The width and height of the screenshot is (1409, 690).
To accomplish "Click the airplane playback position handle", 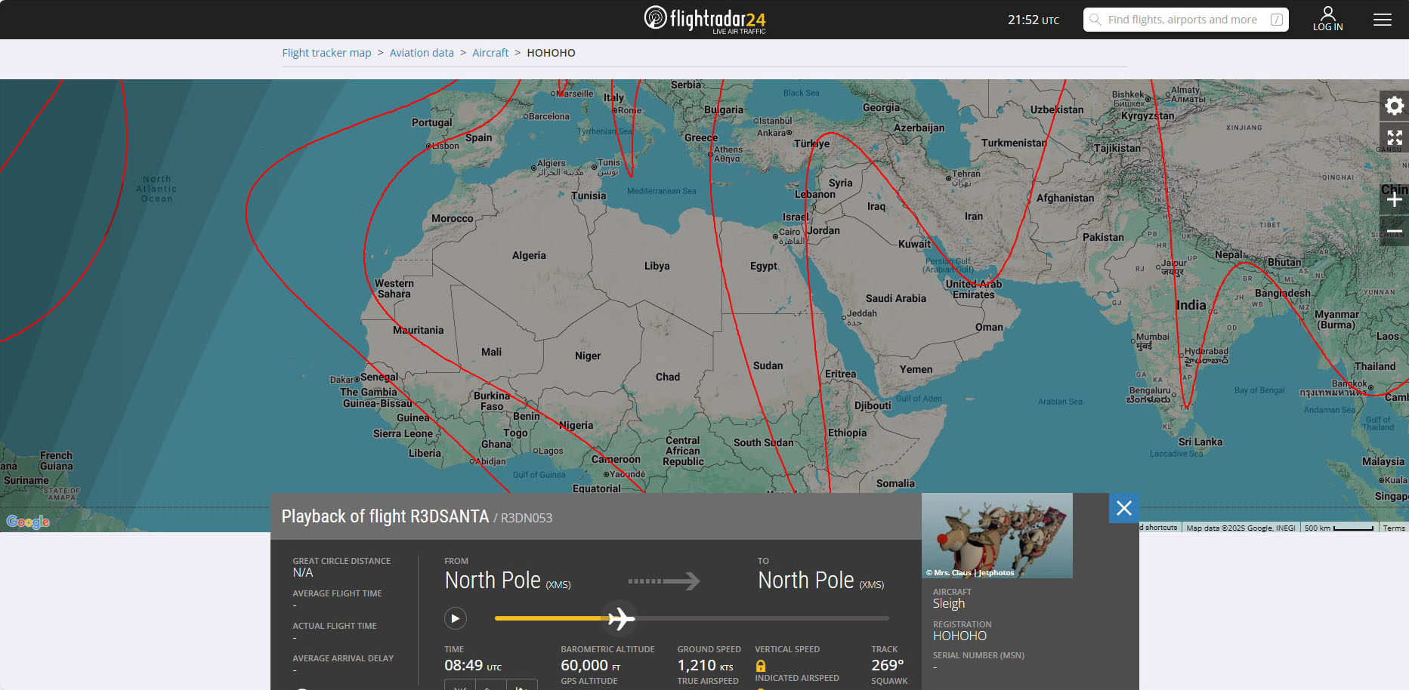I will pos(620,618).
